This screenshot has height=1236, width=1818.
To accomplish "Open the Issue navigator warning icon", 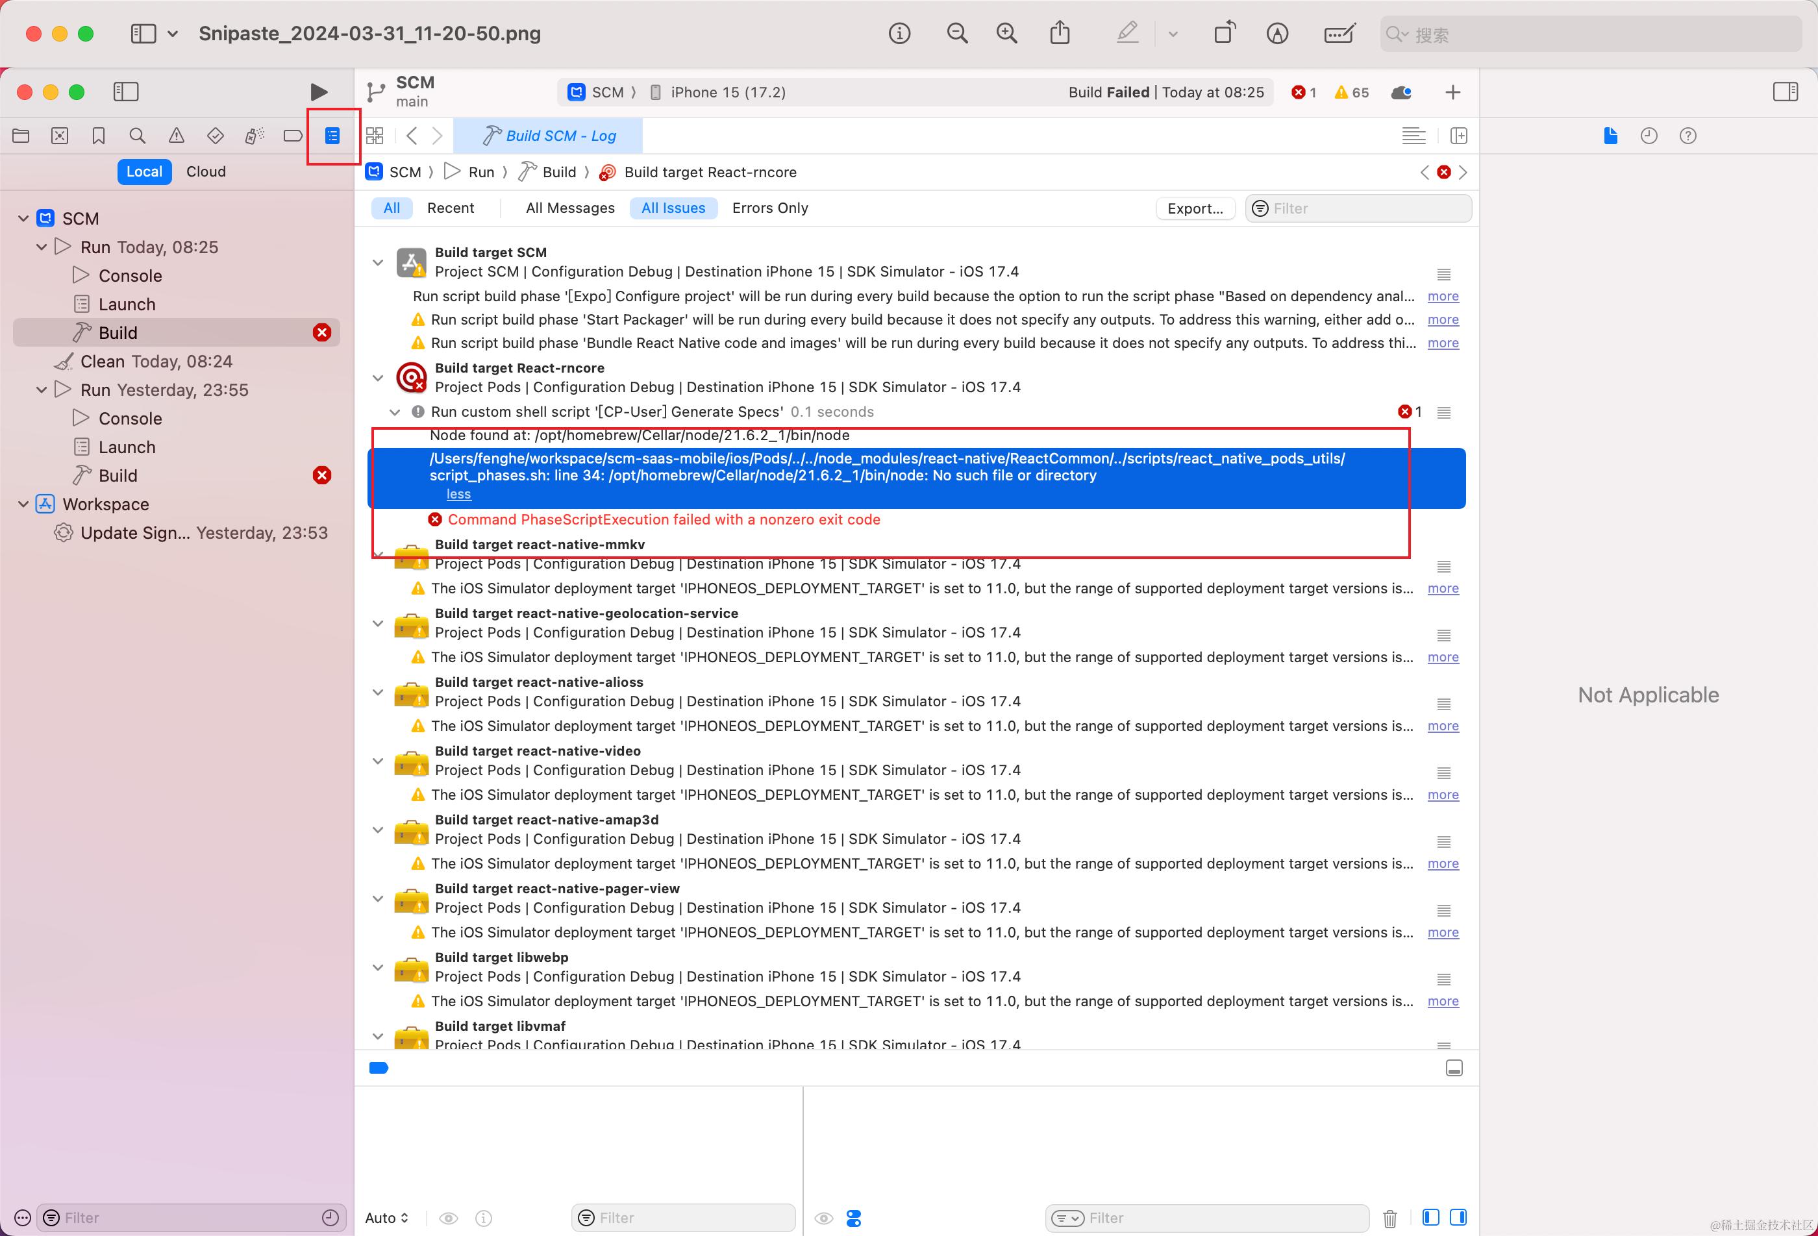I will coord(177,136).
